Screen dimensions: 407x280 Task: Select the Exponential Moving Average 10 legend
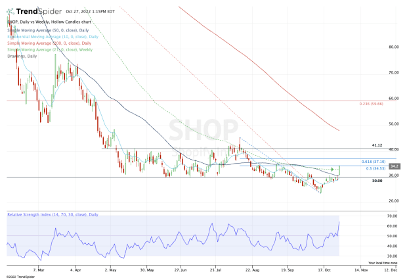coord(53,37)
